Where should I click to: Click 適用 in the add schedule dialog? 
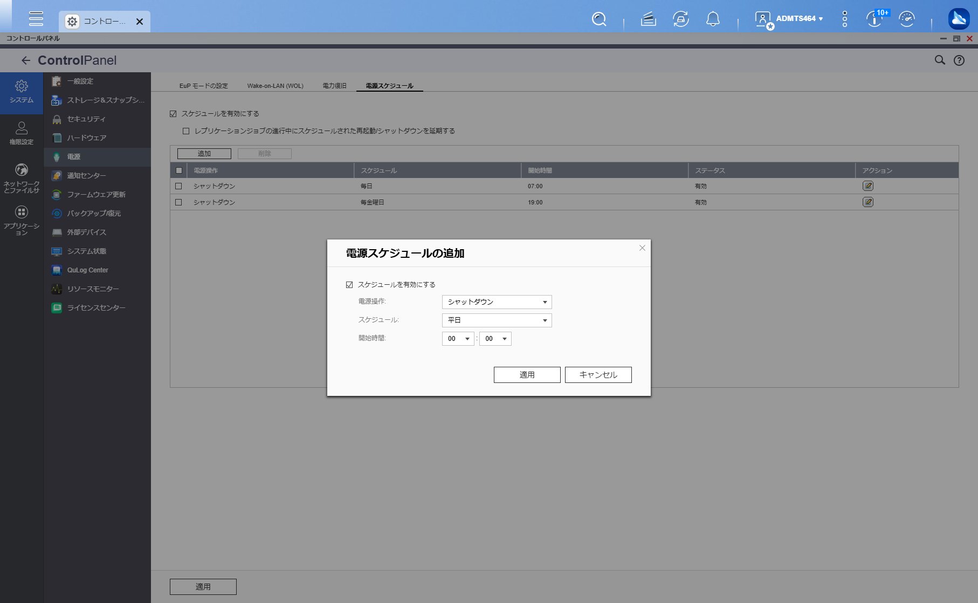(x=527, y=375)
